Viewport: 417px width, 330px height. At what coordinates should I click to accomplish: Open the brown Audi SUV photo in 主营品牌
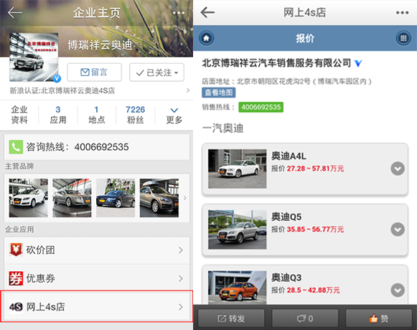click(159, 198)
